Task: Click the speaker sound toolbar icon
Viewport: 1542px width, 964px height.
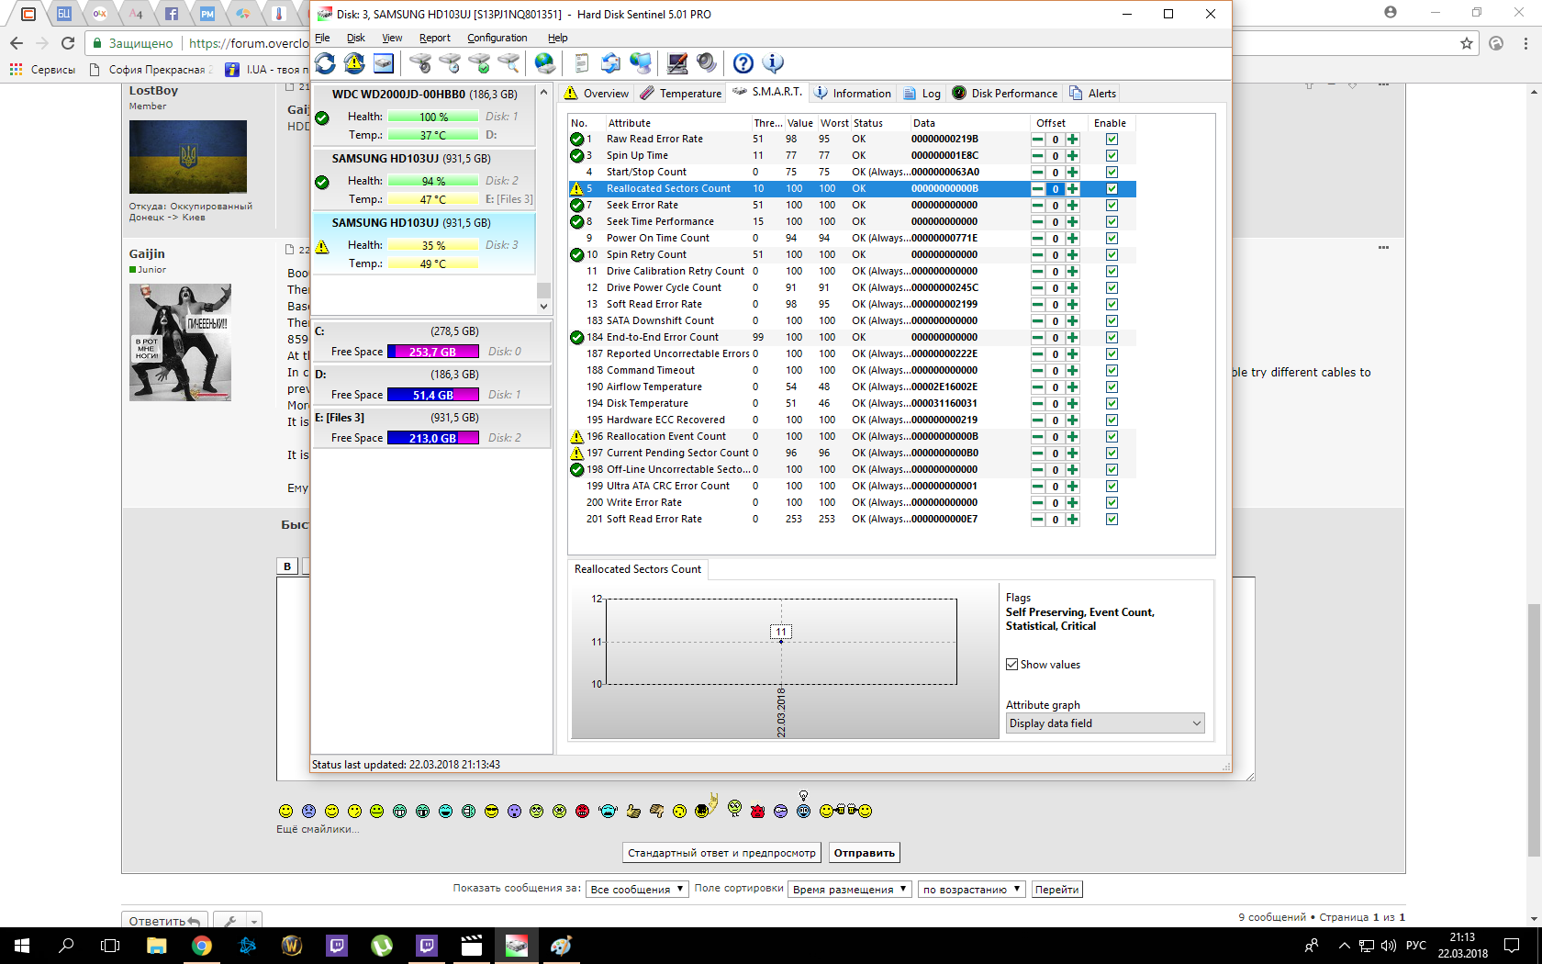Action: 707,62
